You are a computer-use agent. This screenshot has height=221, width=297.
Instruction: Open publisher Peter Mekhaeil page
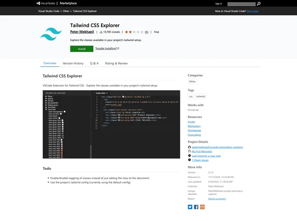(82, 32)
